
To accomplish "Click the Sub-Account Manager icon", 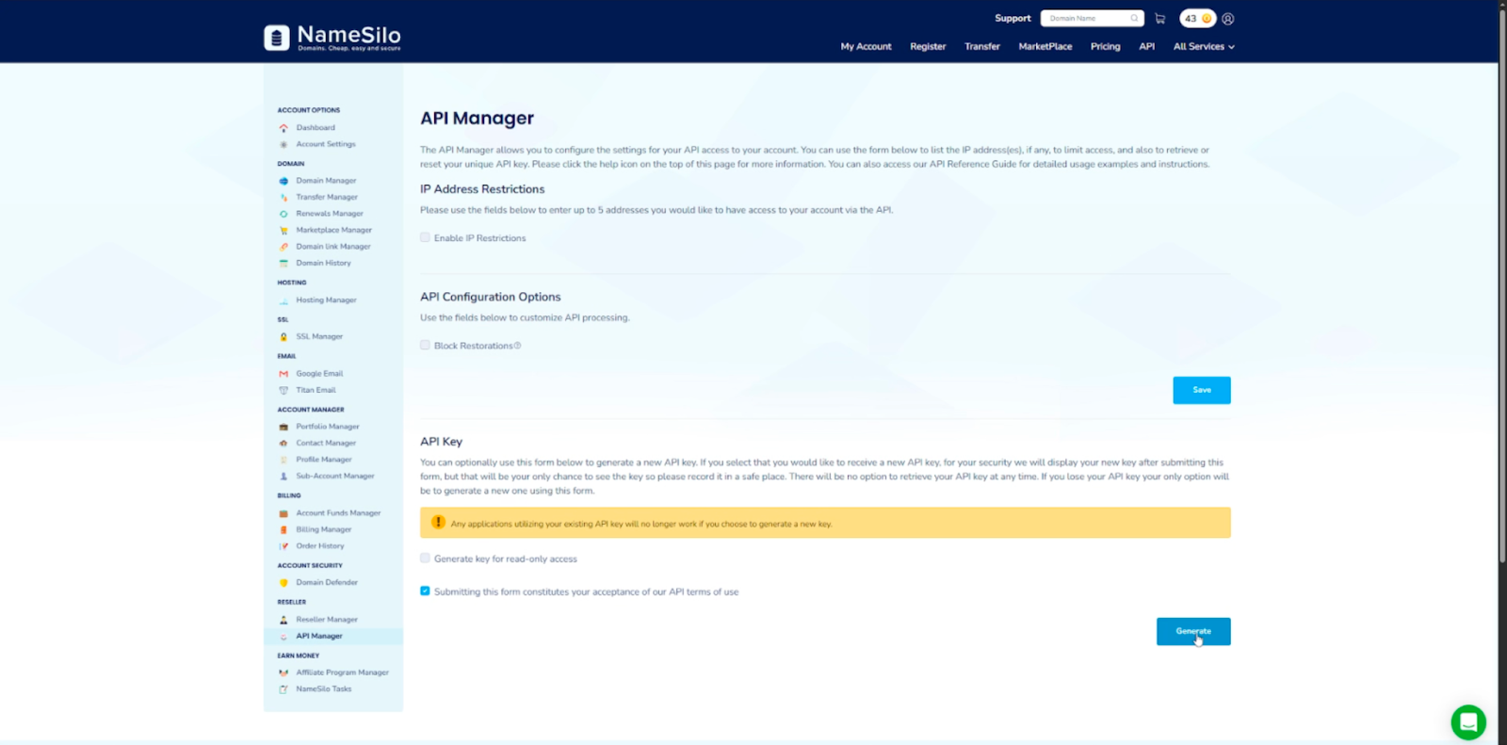I will [284, 476].
